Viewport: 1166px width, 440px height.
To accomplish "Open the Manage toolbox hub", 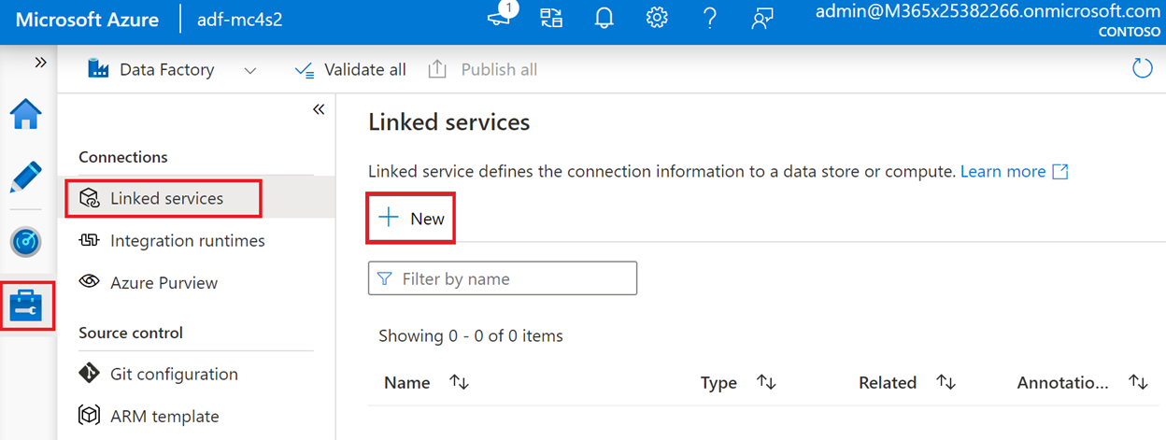I will [x=25, y=305].
